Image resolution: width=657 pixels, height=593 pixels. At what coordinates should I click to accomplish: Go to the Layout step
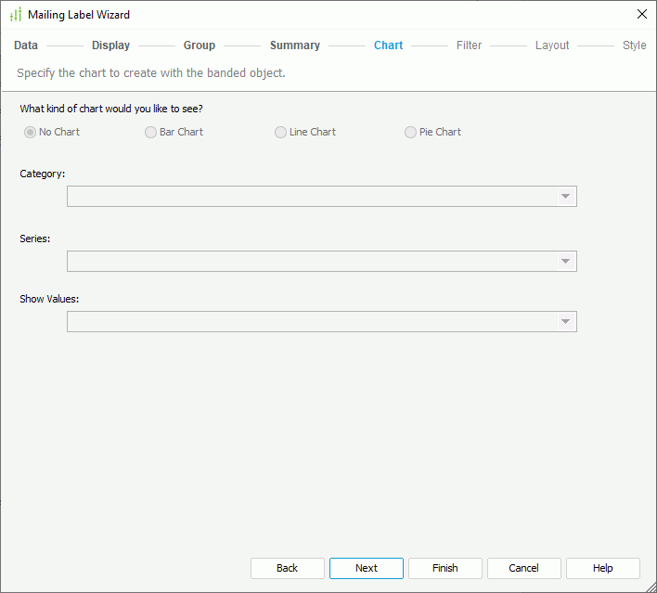click(x=552, y=45)
